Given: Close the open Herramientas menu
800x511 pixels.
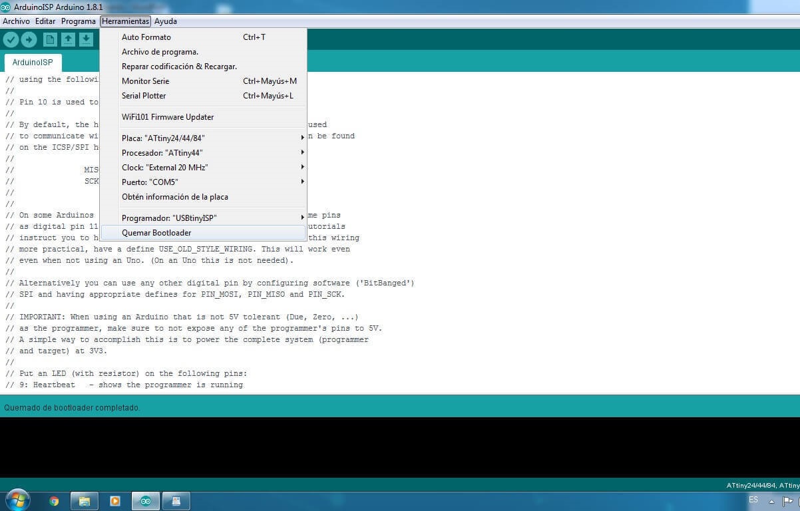Looking at the screenshot, I should tap(126, 21).
